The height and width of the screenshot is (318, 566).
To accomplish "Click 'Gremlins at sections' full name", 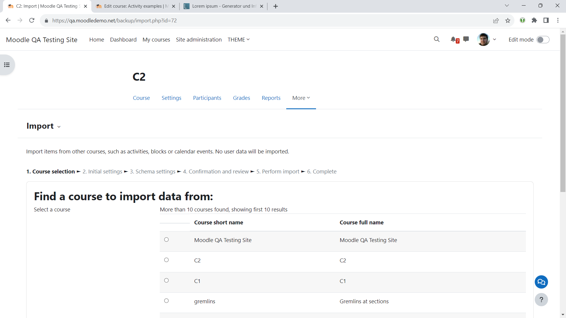I will 364,302.
